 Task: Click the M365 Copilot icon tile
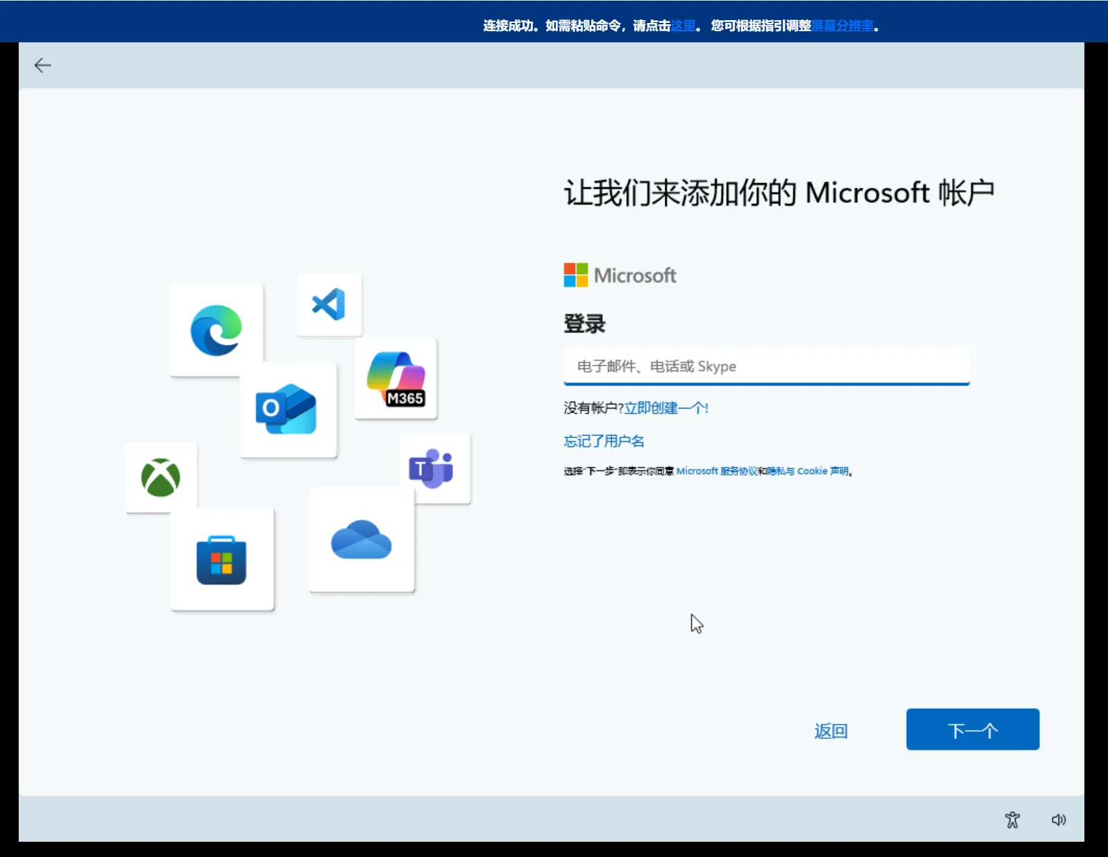coord(396,378)
